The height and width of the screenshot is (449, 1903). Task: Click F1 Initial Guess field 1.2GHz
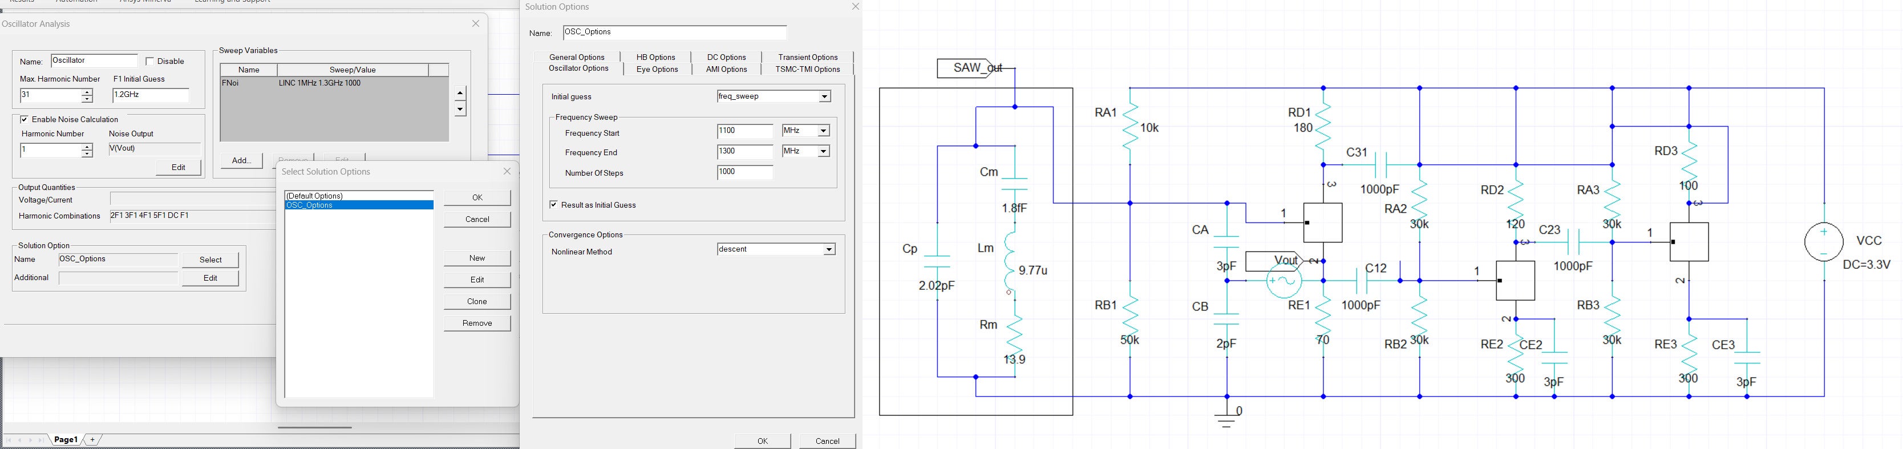click(151, 95)
